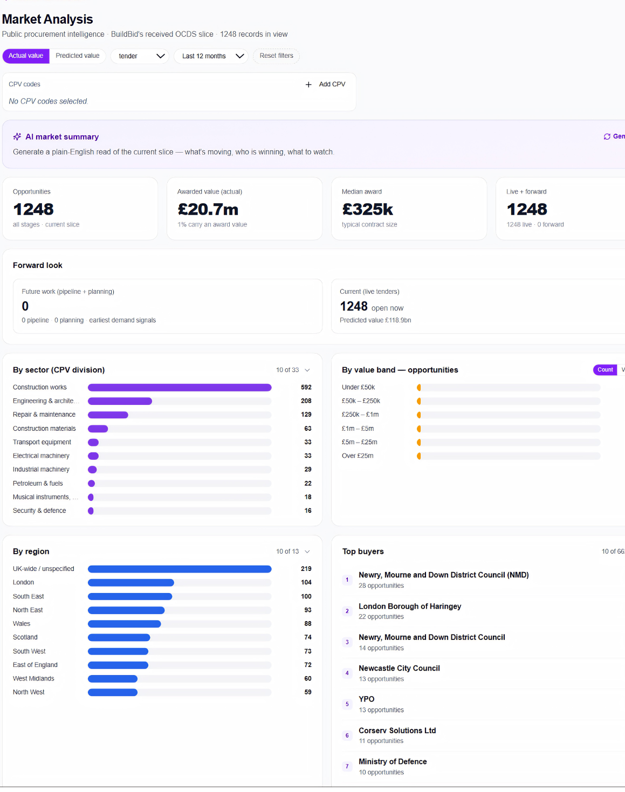Viewport: 625px width, 792px height.
Task: Select Transport equipment sector row
Action: [x=162, y=443]
